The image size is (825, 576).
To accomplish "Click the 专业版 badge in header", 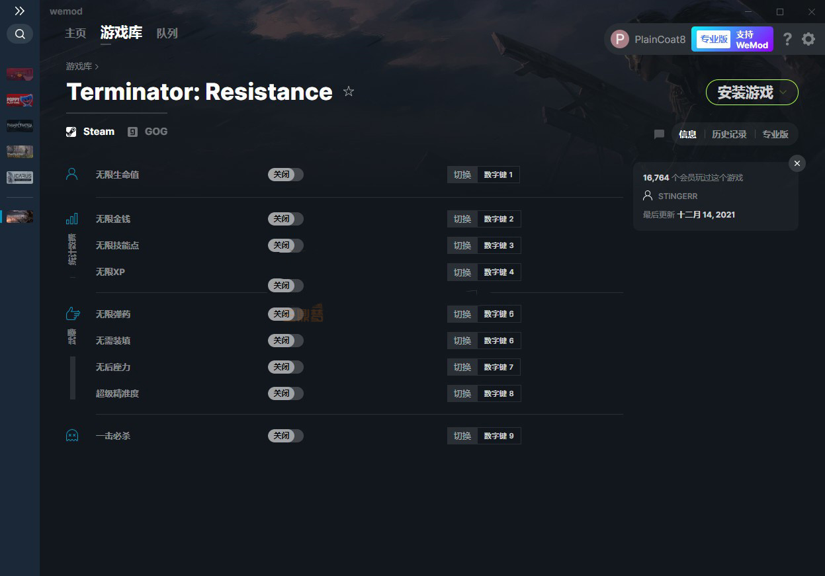I will pyautogui.click(x=714, y=39).
